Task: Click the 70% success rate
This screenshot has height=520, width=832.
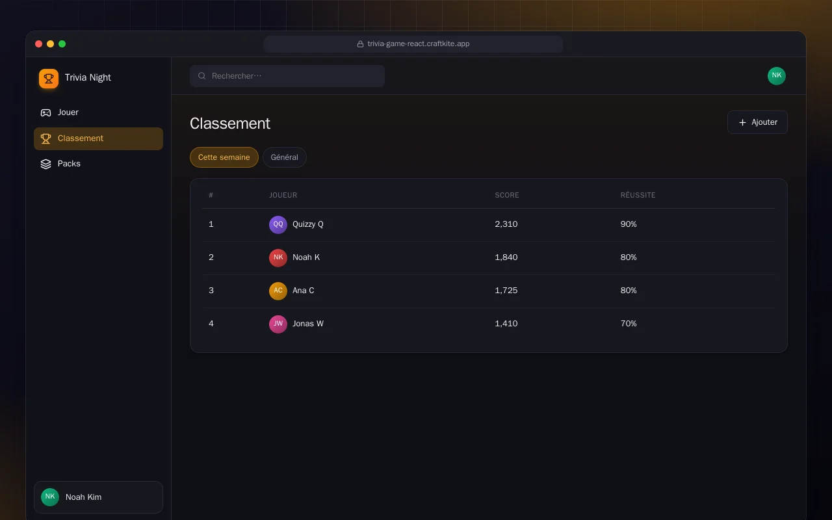Action: [629, 324]
